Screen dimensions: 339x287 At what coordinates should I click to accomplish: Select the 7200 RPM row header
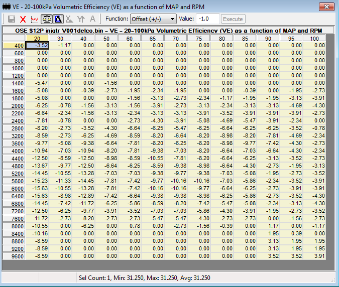pyautogui.click(x=14, y=211)
